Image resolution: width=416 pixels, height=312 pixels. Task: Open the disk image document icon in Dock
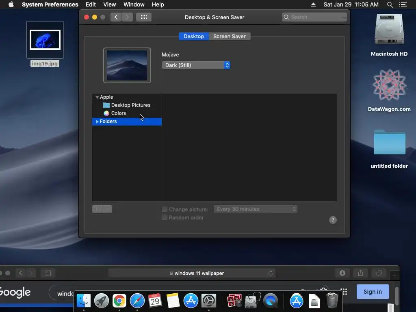coord(314,301)
